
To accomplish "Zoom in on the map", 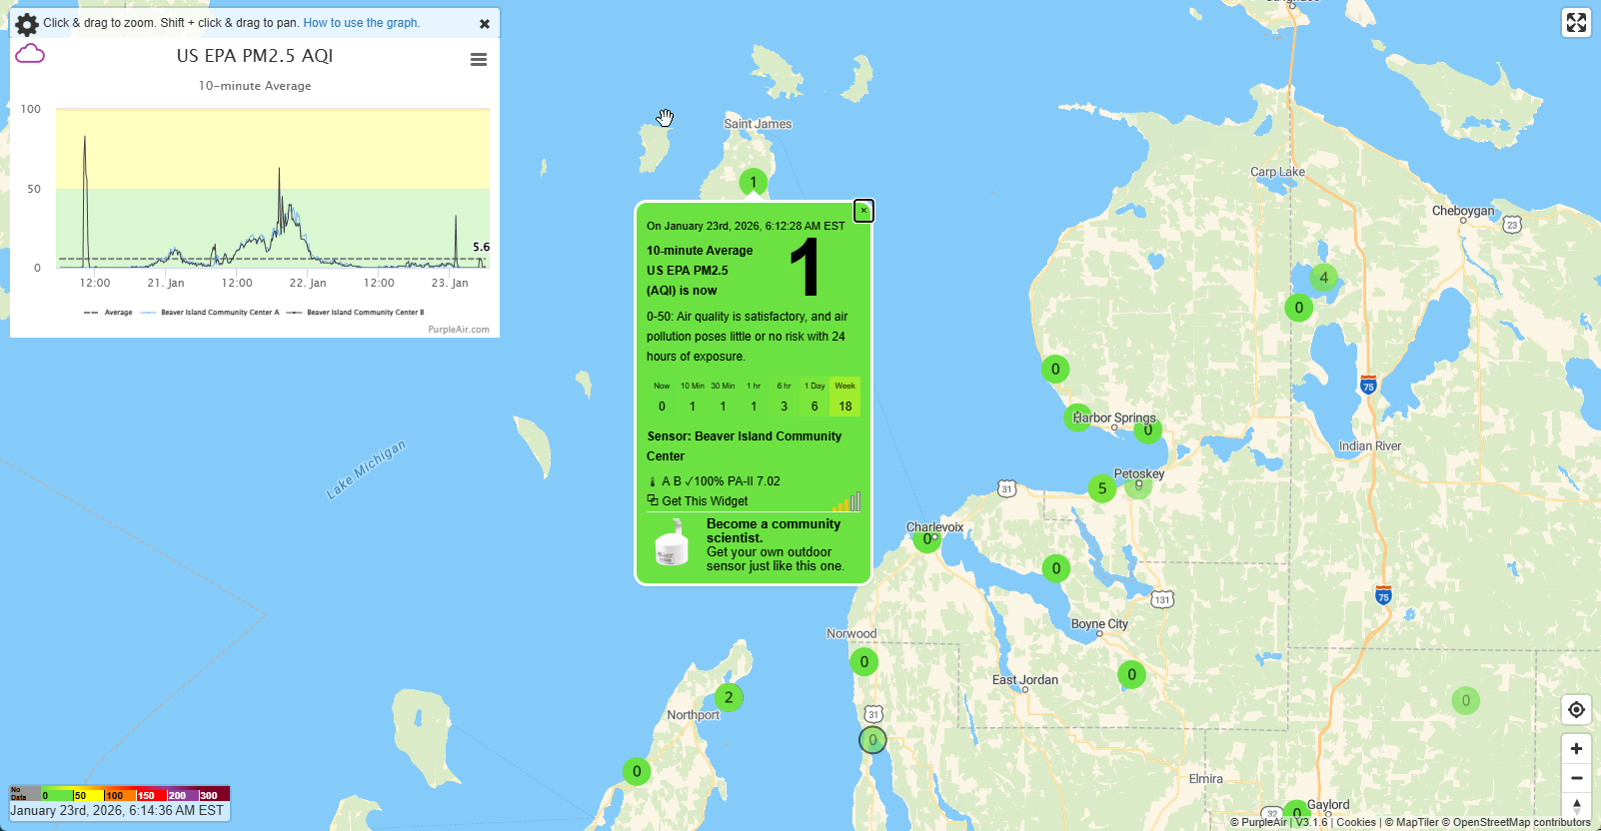I will (x=1576, y=748).
